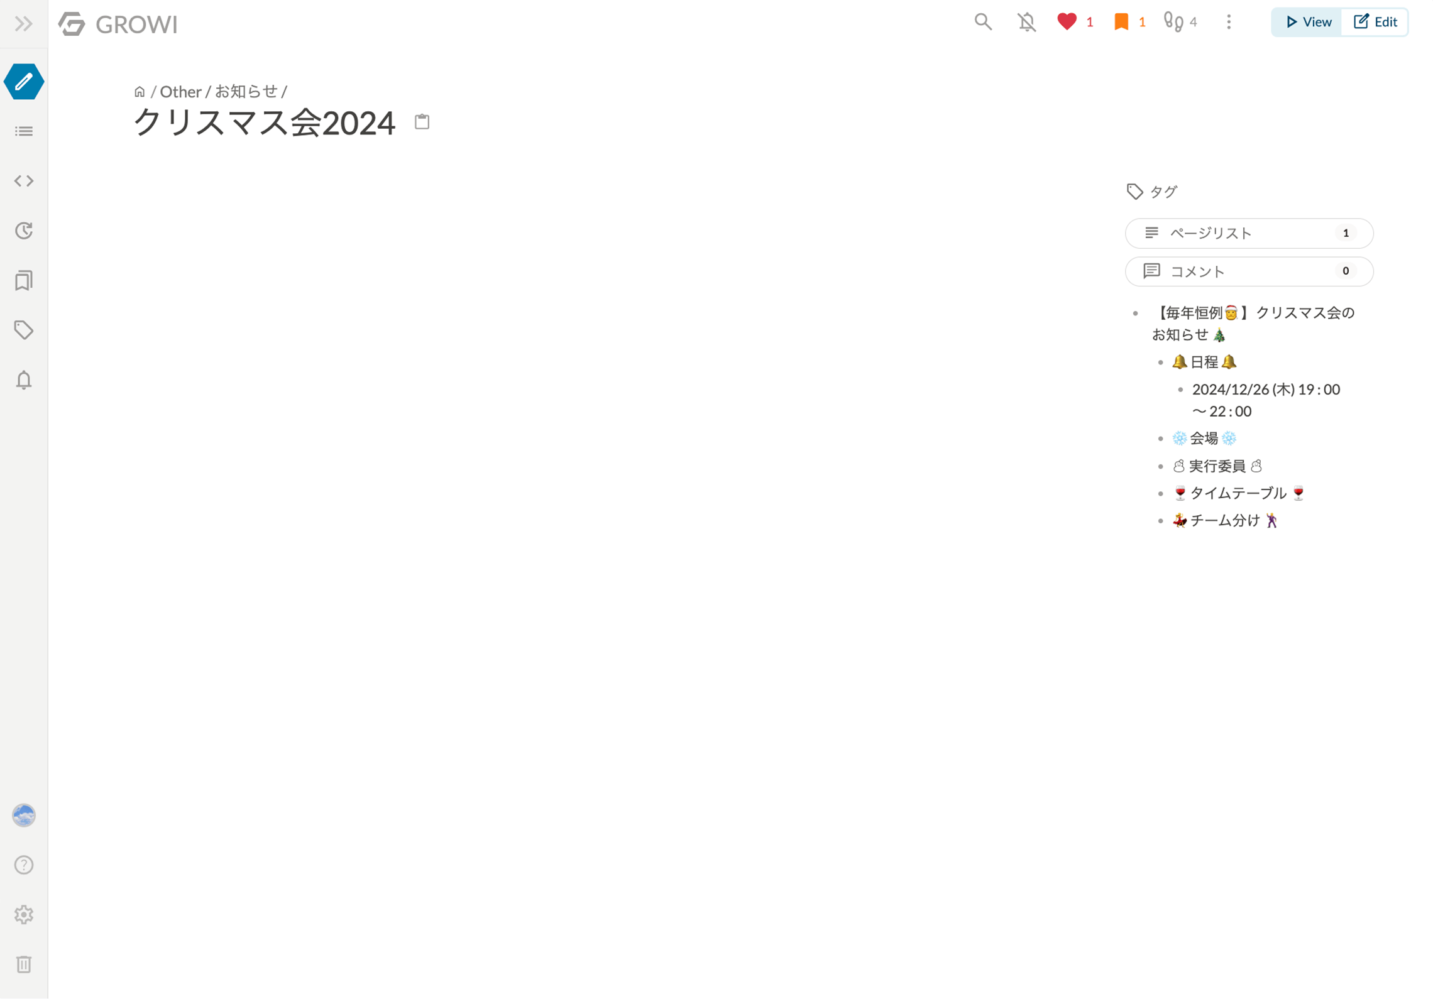
Task: Switch to View mode
Action: pos(1308,22)
